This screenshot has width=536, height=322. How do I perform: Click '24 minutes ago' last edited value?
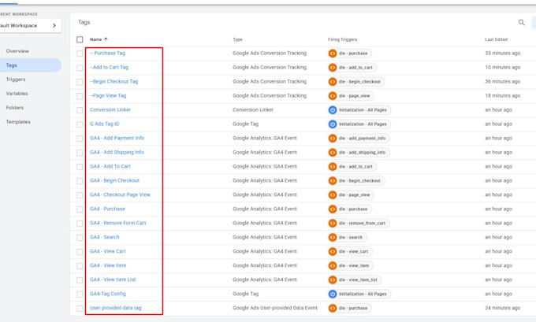tap(503, 308)
